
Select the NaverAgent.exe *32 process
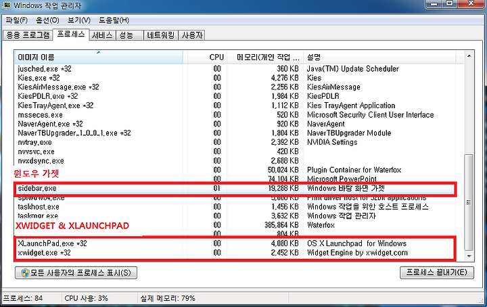pyautogui.click(x=50, y=124)
